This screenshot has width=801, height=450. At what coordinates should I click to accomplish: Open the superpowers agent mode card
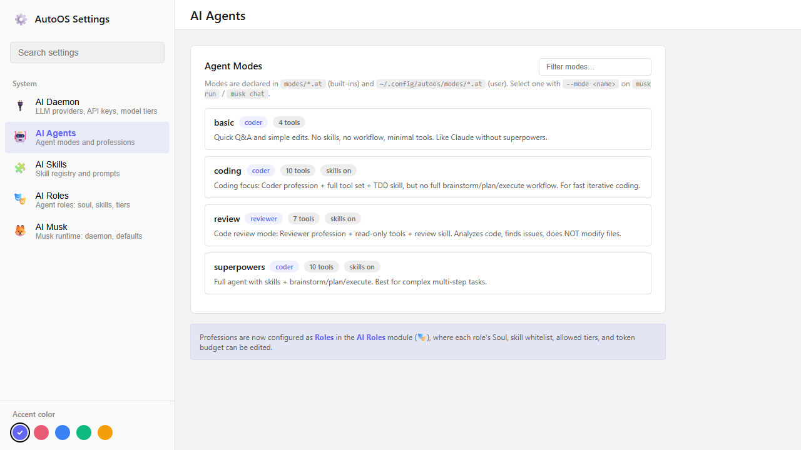click(x=428, y=274)
